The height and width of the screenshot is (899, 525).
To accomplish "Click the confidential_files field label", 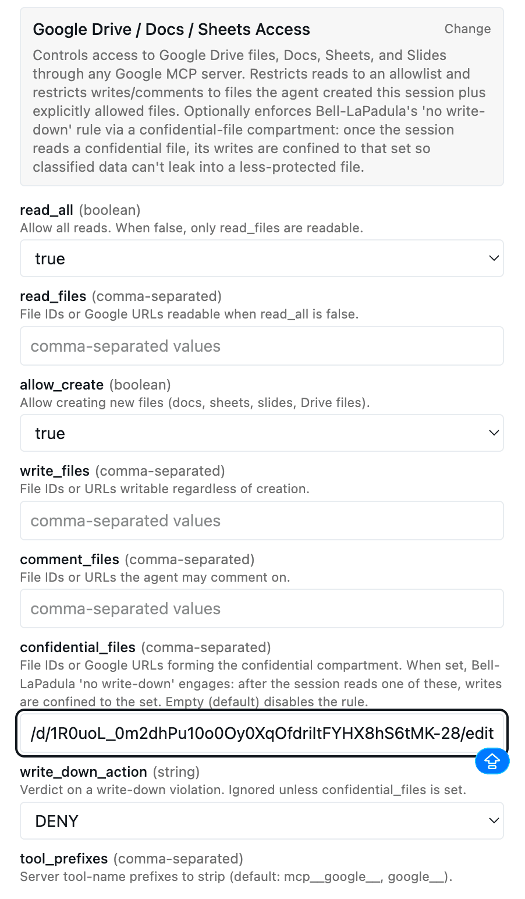I will click(78, 647).
